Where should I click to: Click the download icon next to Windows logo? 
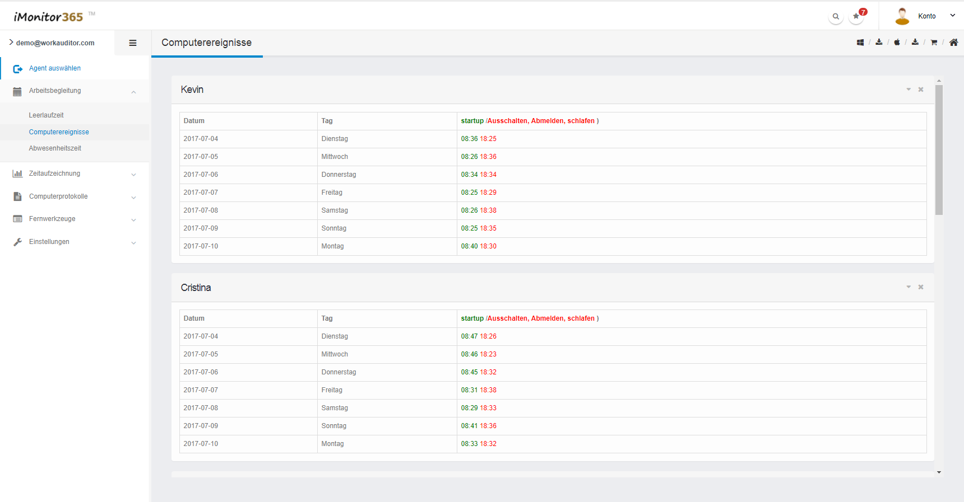click(879, 43)
